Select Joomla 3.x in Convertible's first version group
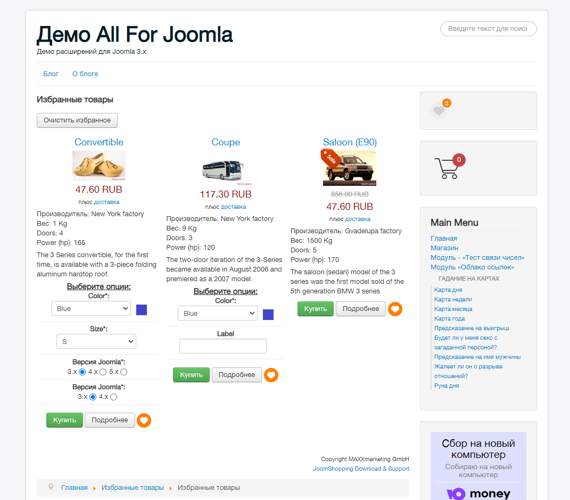 pyautogui.click(x=82, y=372)
